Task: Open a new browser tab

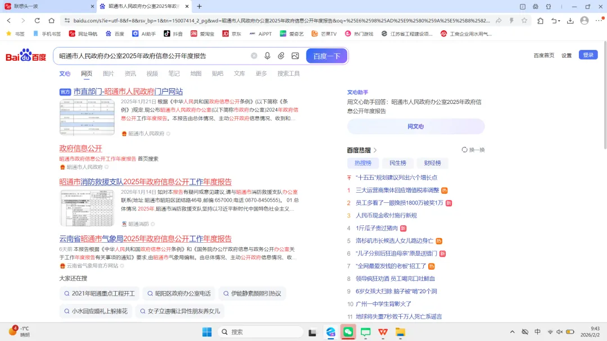Action: pyautogui.click(x=200, y=6)
